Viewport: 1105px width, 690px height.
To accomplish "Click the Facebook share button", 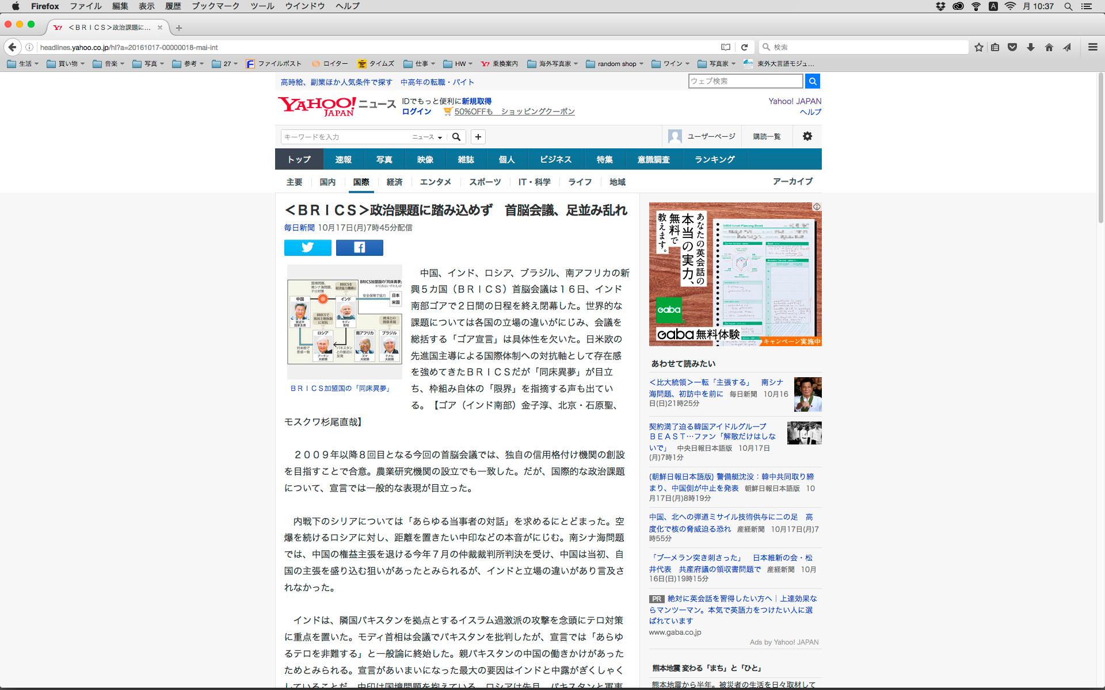I will point(359,247).
